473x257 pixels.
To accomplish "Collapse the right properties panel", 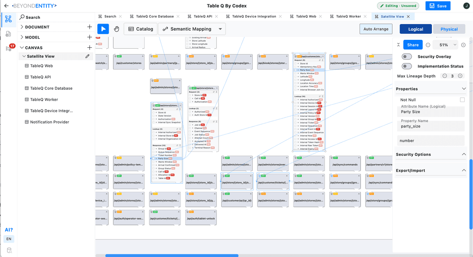I will 399,45.
